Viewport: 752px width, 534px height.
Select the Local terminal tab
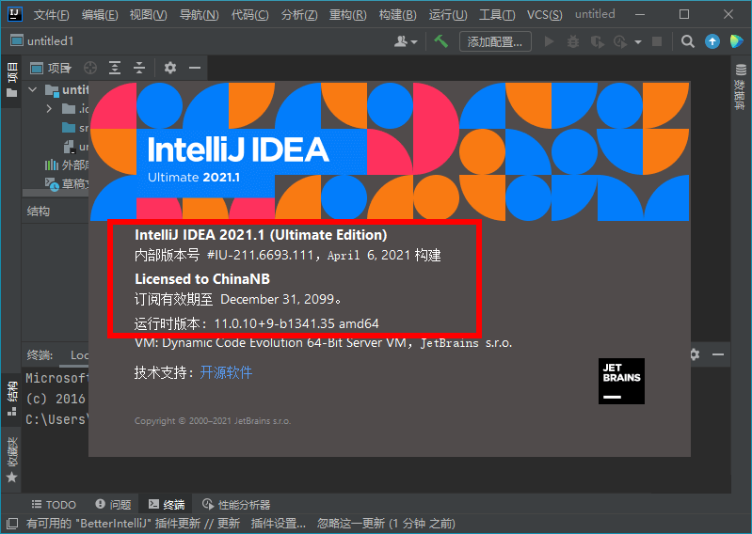[x=79, y=355]
